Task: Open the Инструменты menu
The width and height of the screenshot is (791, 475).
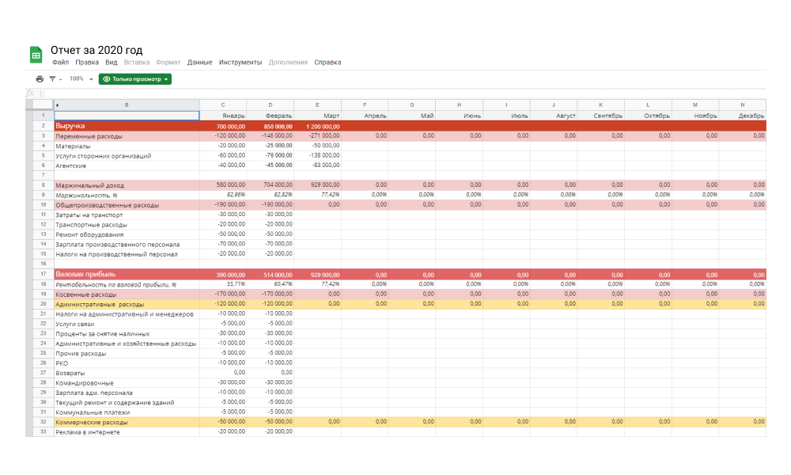Action: click(240, 62)
